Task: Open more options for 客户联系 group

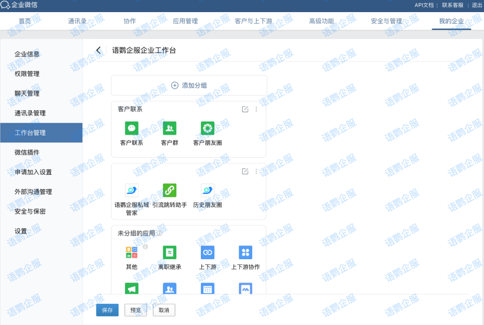Action: pyautogui.click(x=256, y=109)
